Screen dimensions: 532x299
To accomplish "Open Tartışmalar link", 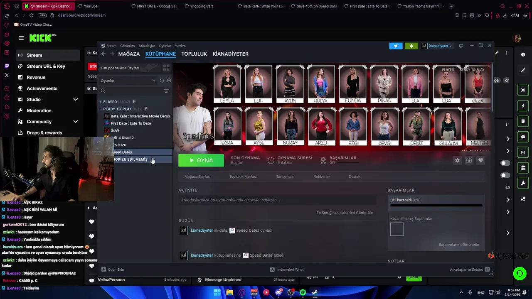I will point(286,176).
